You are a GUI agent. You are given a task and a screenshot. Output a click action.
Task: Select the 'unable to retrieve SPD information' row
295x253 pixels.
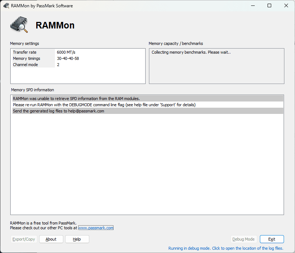tap(148, 99)
